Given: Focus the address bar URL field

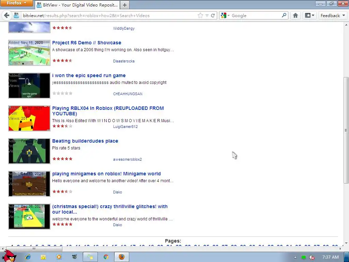Looking at the screenshot, I should tap(109, 15).
